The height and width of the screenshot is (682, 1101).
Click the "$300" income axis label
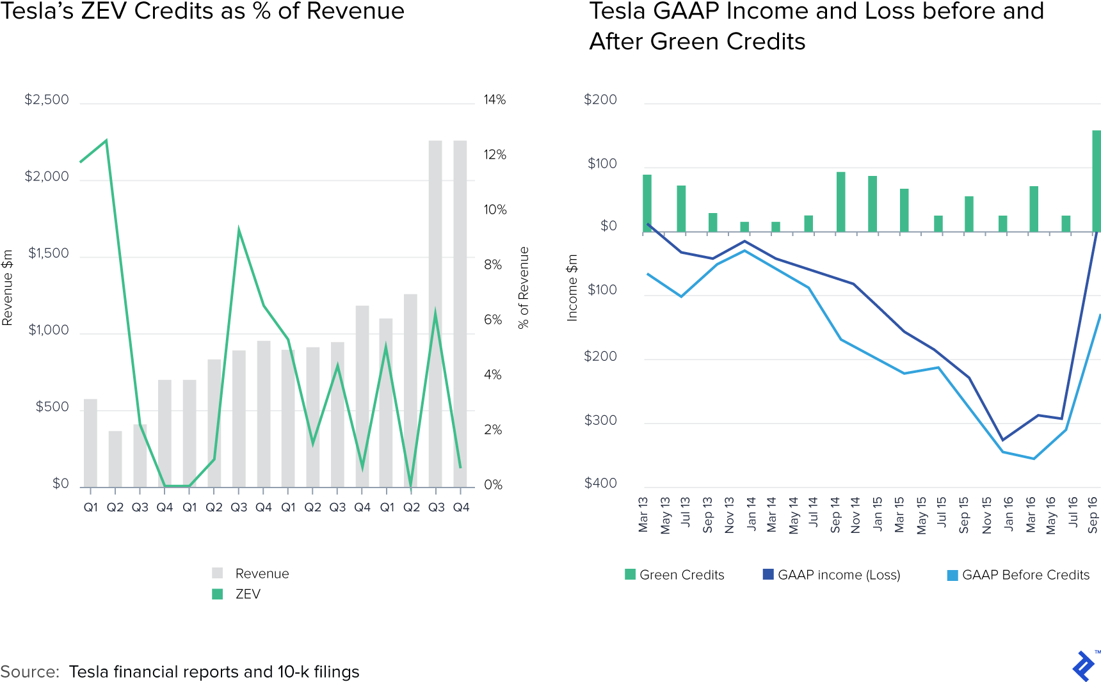click(600, 420)
